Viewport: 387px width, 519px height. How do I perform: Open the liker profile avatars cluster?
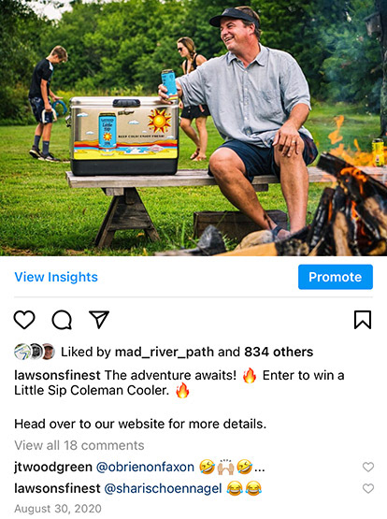tap(35, 352)
